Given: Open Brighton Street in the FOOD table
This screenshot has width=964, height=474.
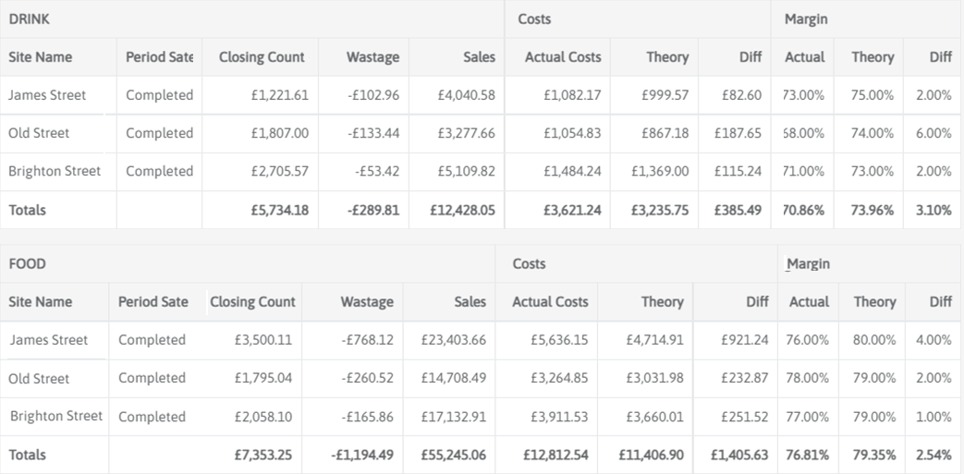Looking at the screenshot, I should 56,417.
